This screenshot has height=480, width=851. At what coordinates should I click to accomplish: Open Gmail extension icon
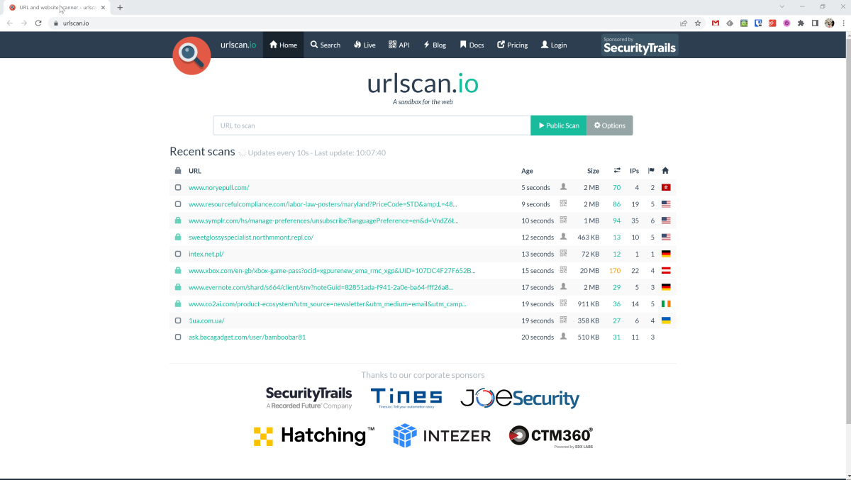716,23
